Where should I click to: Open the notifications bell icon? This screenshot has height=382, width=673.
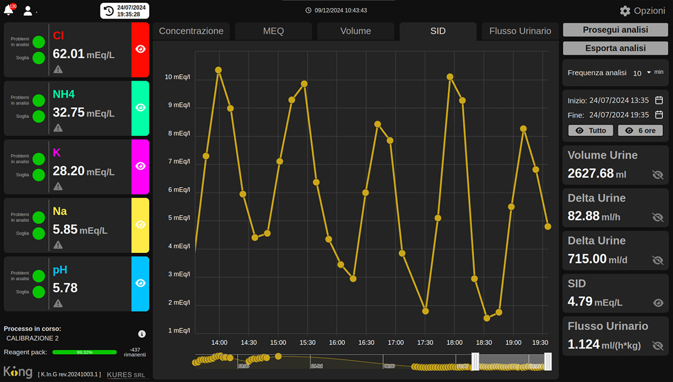click(x=9, y=11)
